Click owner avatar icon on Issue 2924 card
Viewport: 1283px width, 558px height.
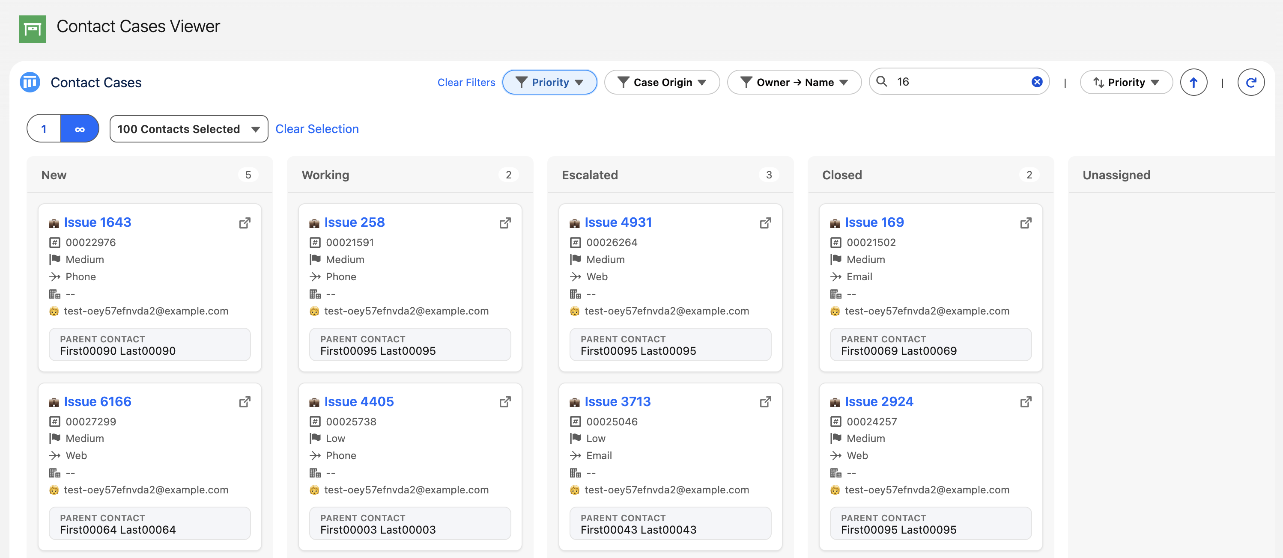coord(835,490)
